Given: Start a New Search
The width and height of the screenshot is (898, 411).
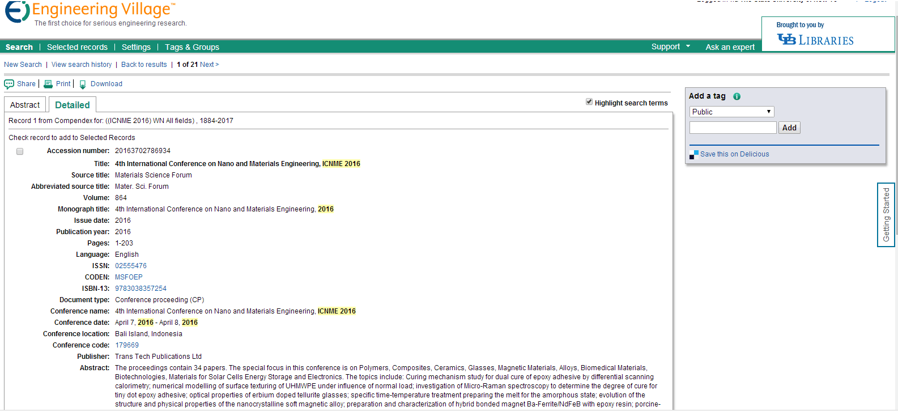Looking at the screenshot, I should tap(23, 65).
